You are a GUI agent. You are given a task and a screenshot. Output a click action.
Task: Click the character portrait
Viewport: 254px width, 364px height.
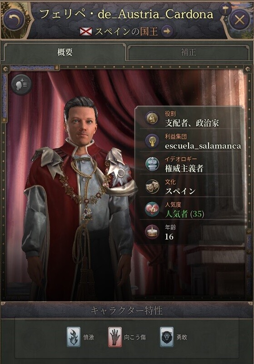pos(79,197)
